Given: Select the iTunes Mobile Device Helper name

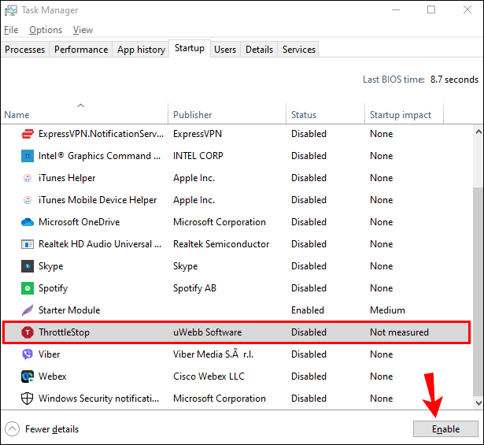Looking at the screenshot, I should tap(98, 200).
